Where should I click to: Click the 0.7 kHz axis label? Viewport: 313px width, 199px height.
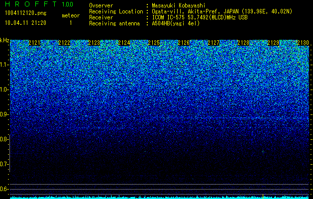point(3,164)
